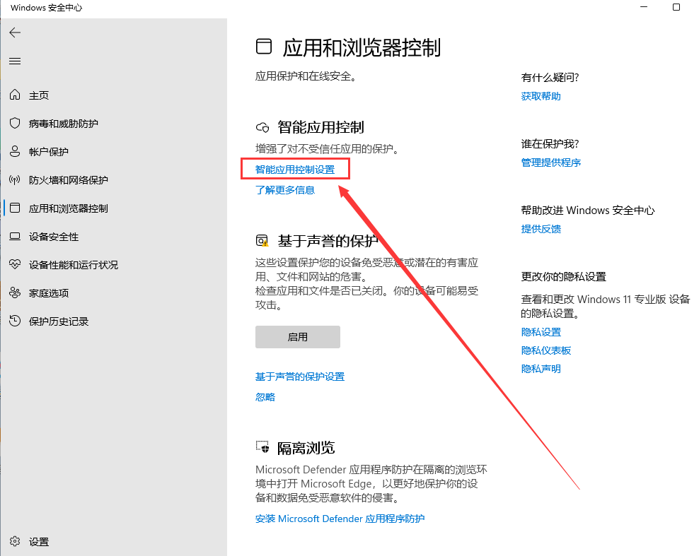Open the protection history clock icon
Screen dimensions: 699x556
15,321
